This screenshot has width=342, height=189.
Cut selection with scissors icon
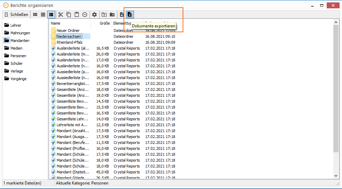click(x=61, y=15)
